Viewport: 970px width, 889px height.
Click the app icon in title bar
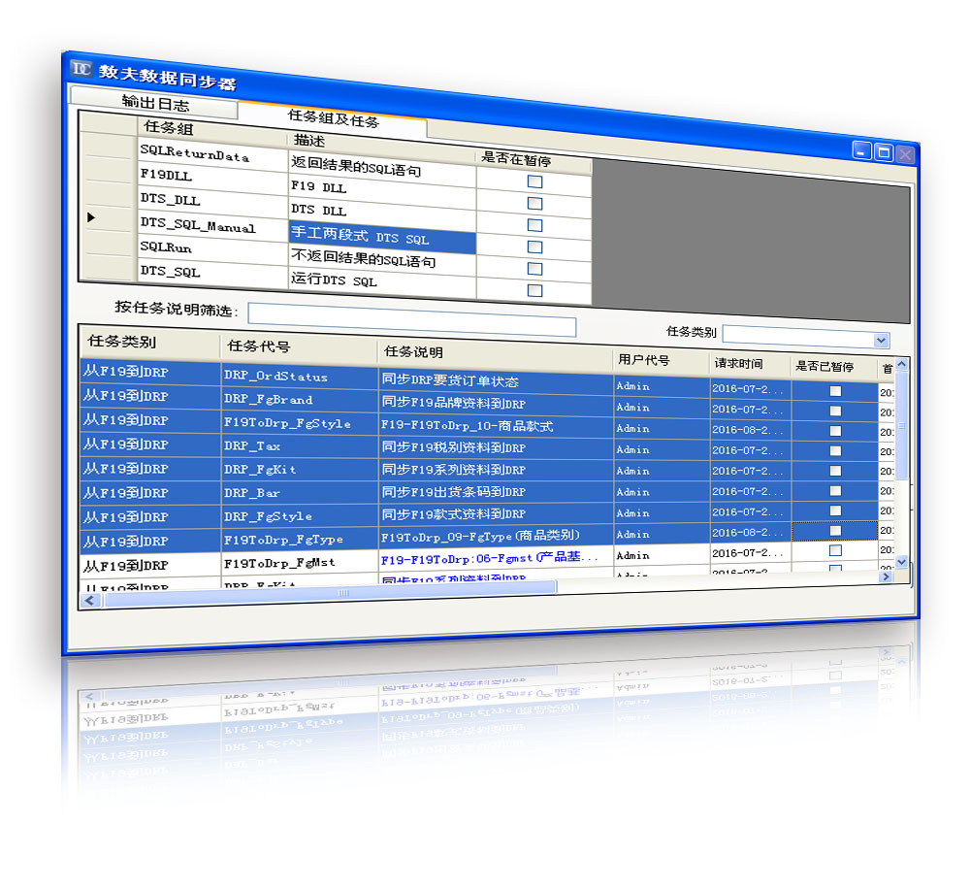coord(81,69)
